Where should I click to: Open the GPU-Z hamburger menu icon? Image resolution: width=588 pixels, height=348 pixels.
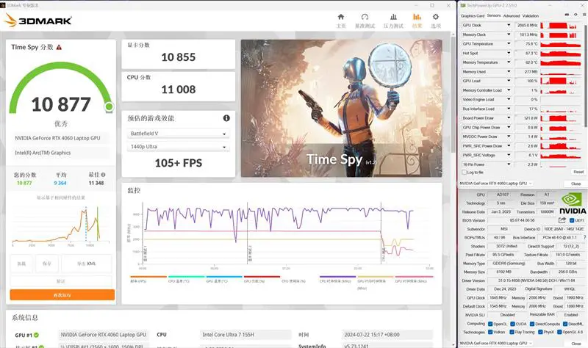[584, 15]
